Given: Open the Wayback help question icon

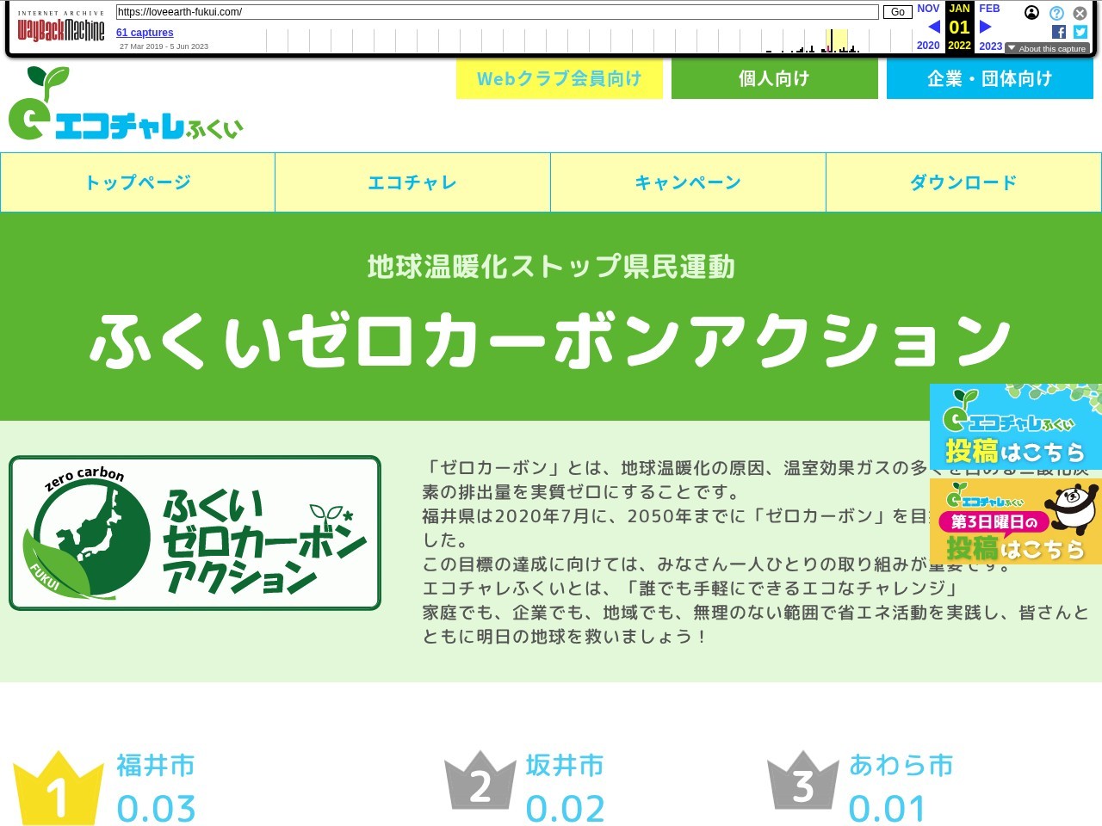Looking at the screenshot, I should coord(1056,13).
